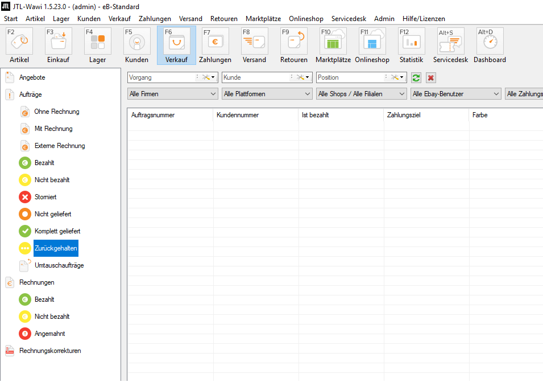Sort by Ist bezahlt column header
The image size is (543, 386).
point(341,115)
